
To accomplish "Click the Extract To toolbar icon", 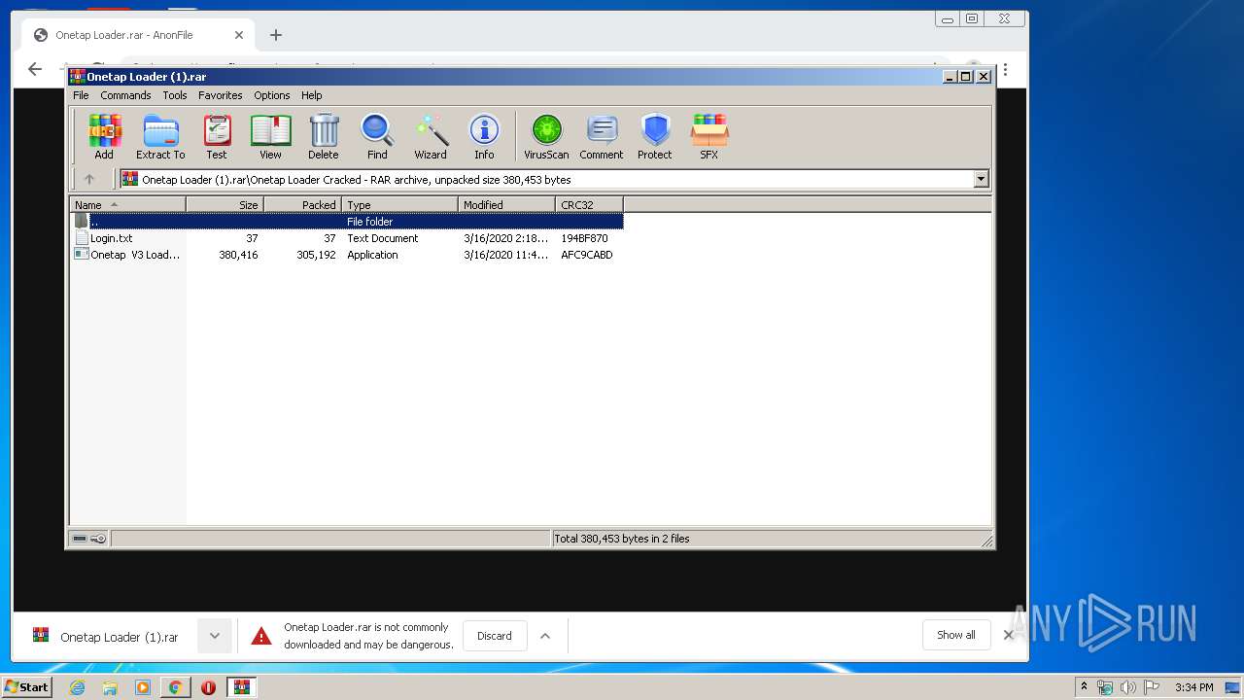I will pos(160,136).
